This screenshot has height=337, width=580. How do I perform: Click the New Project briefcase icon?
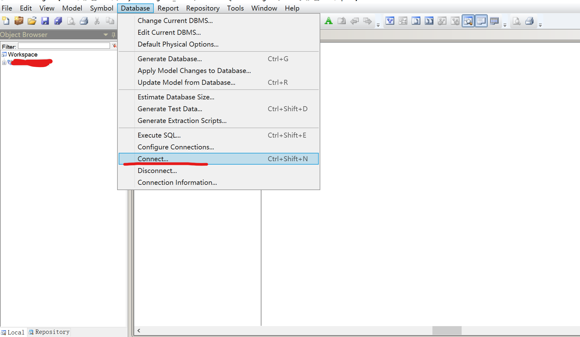click(x=19, y=21)
